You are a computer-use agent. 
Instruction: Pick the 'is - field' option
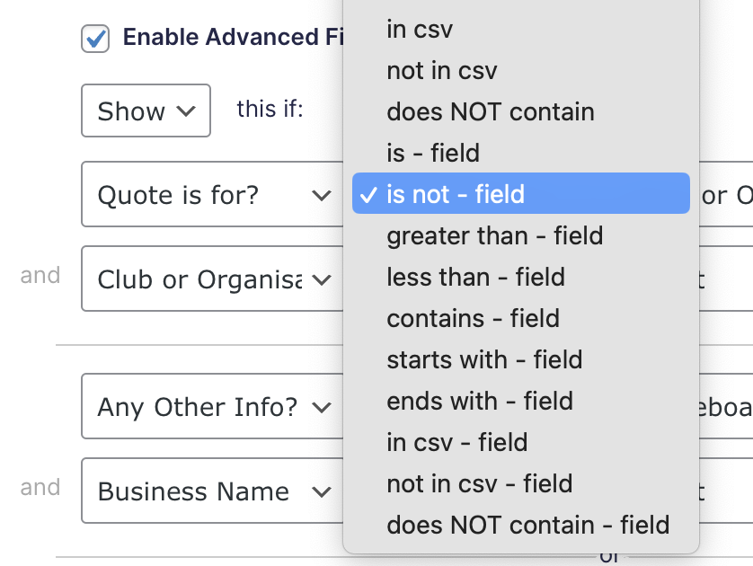[x=433, y=154]
